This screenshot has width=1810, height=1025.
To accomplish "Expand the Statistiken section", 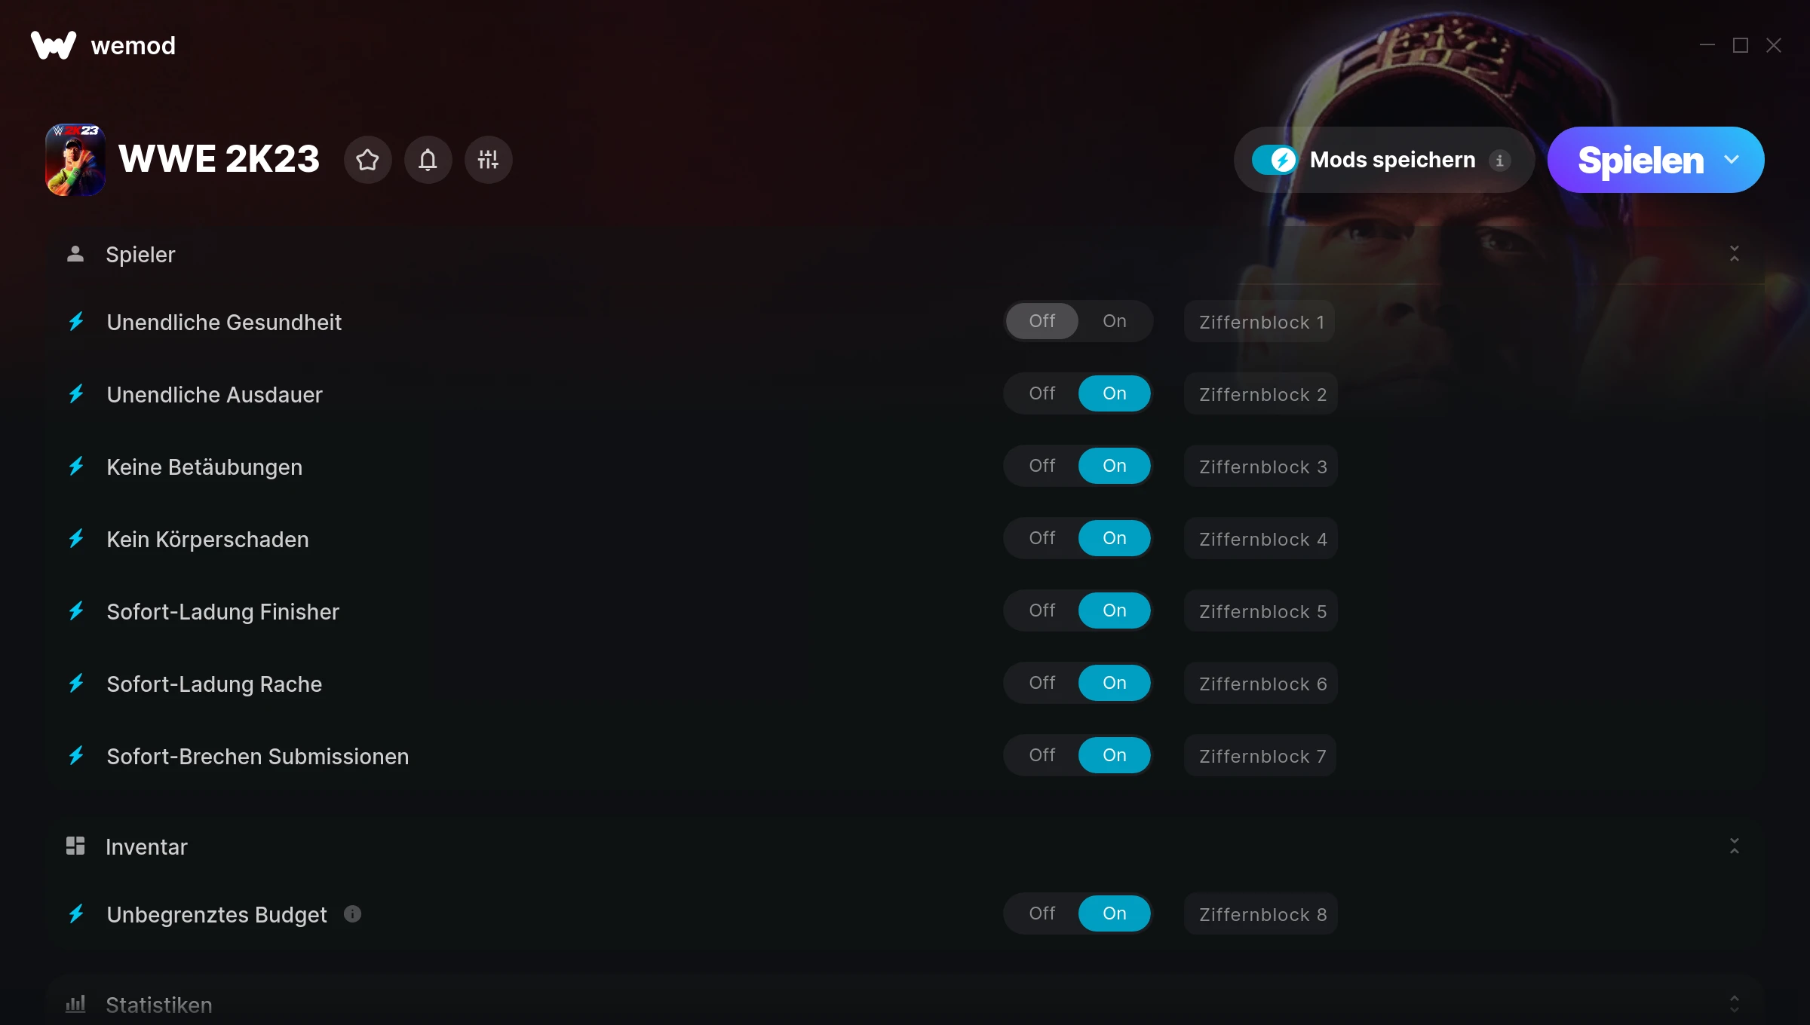I will 1734,1004.
